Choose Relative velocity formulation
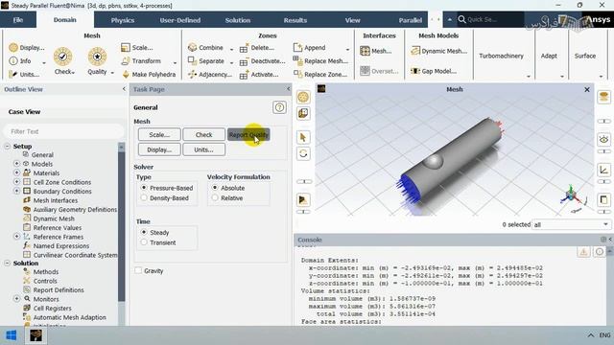 215,198
